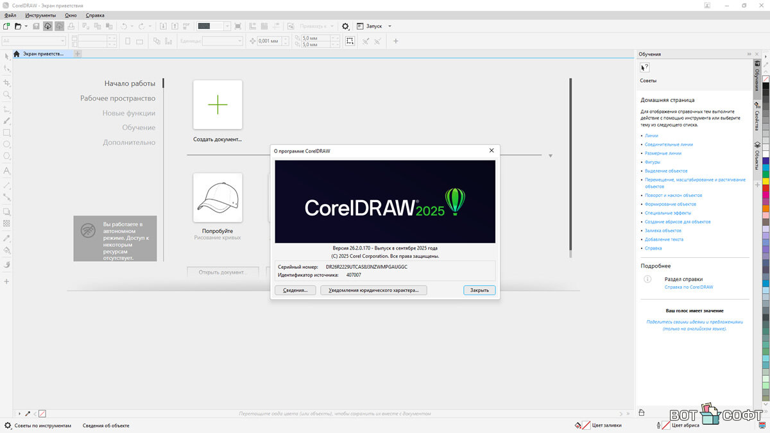Expand the triangle arrow below Create document section
This screenshot has height=433, width=770.
click(x=551, y=156)
